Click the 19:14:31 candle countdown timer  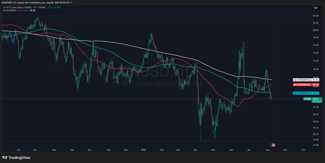(317, 102)
